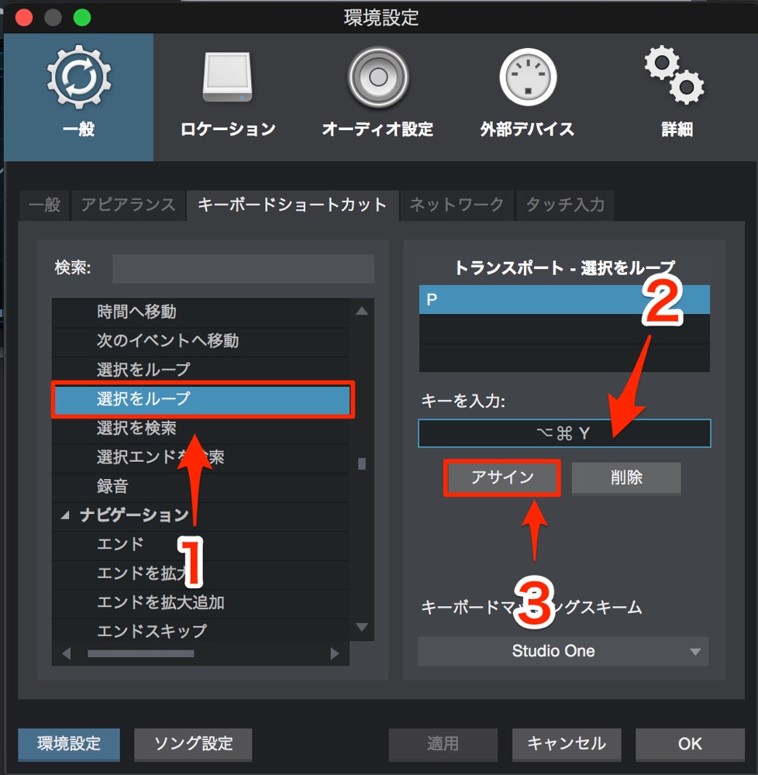The height and width of the screenshot is (775, 758).
Task: Click the horizontal scroll left arrow
Action: (x=67, y=653)
